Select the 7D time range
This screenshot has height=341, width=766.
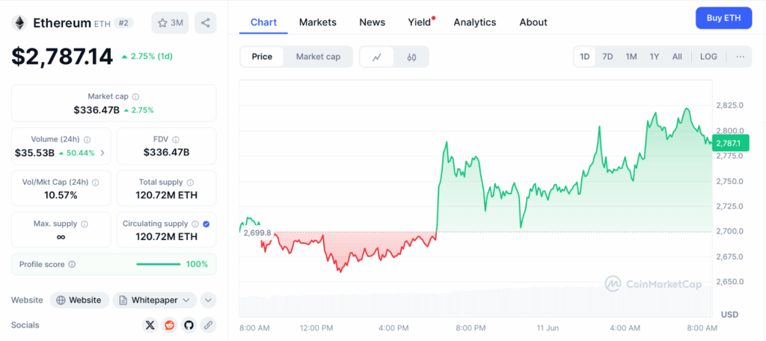point(607,57)
